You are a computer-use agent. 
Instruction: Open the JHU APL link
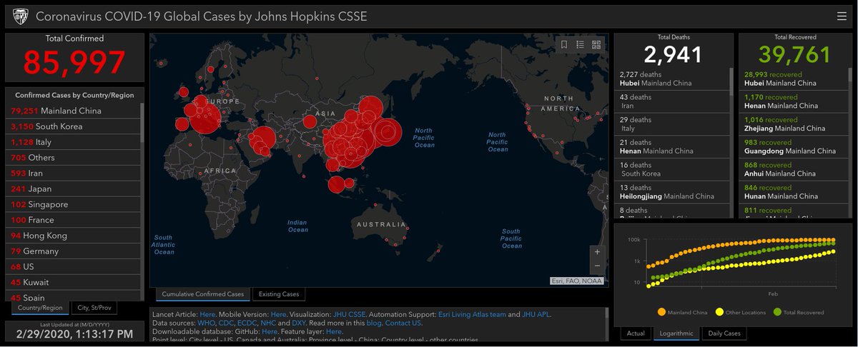tap(536, 314)
